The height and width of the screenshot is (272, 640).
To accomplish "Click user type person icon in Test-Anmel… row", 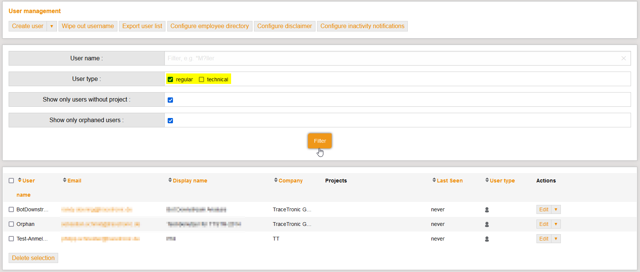I will (487, 239).
